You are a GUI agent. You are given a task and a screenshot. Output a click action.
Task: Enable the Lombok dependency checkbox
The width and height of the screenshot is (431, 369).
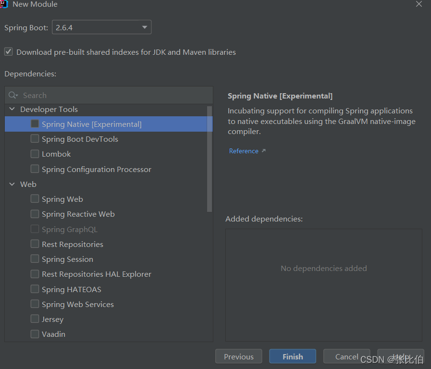pos(35,154)
